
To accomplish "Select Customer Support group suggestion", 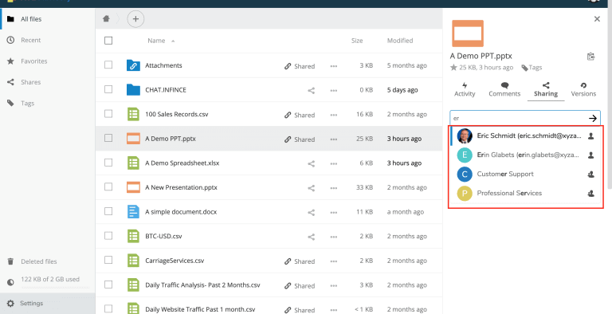I will point(525,175).
